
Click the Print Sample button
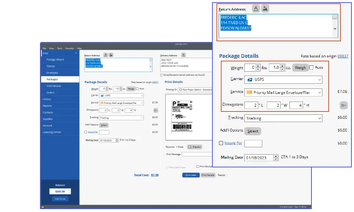coord(208,175)
